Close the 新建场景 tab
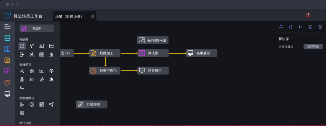 (x=93, y=16)
